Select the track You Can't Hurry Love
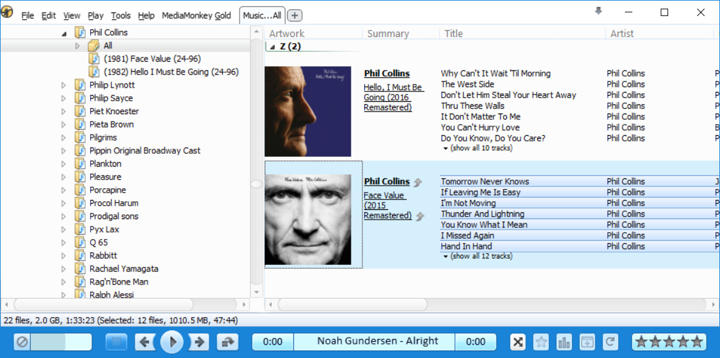 (480, 128)
